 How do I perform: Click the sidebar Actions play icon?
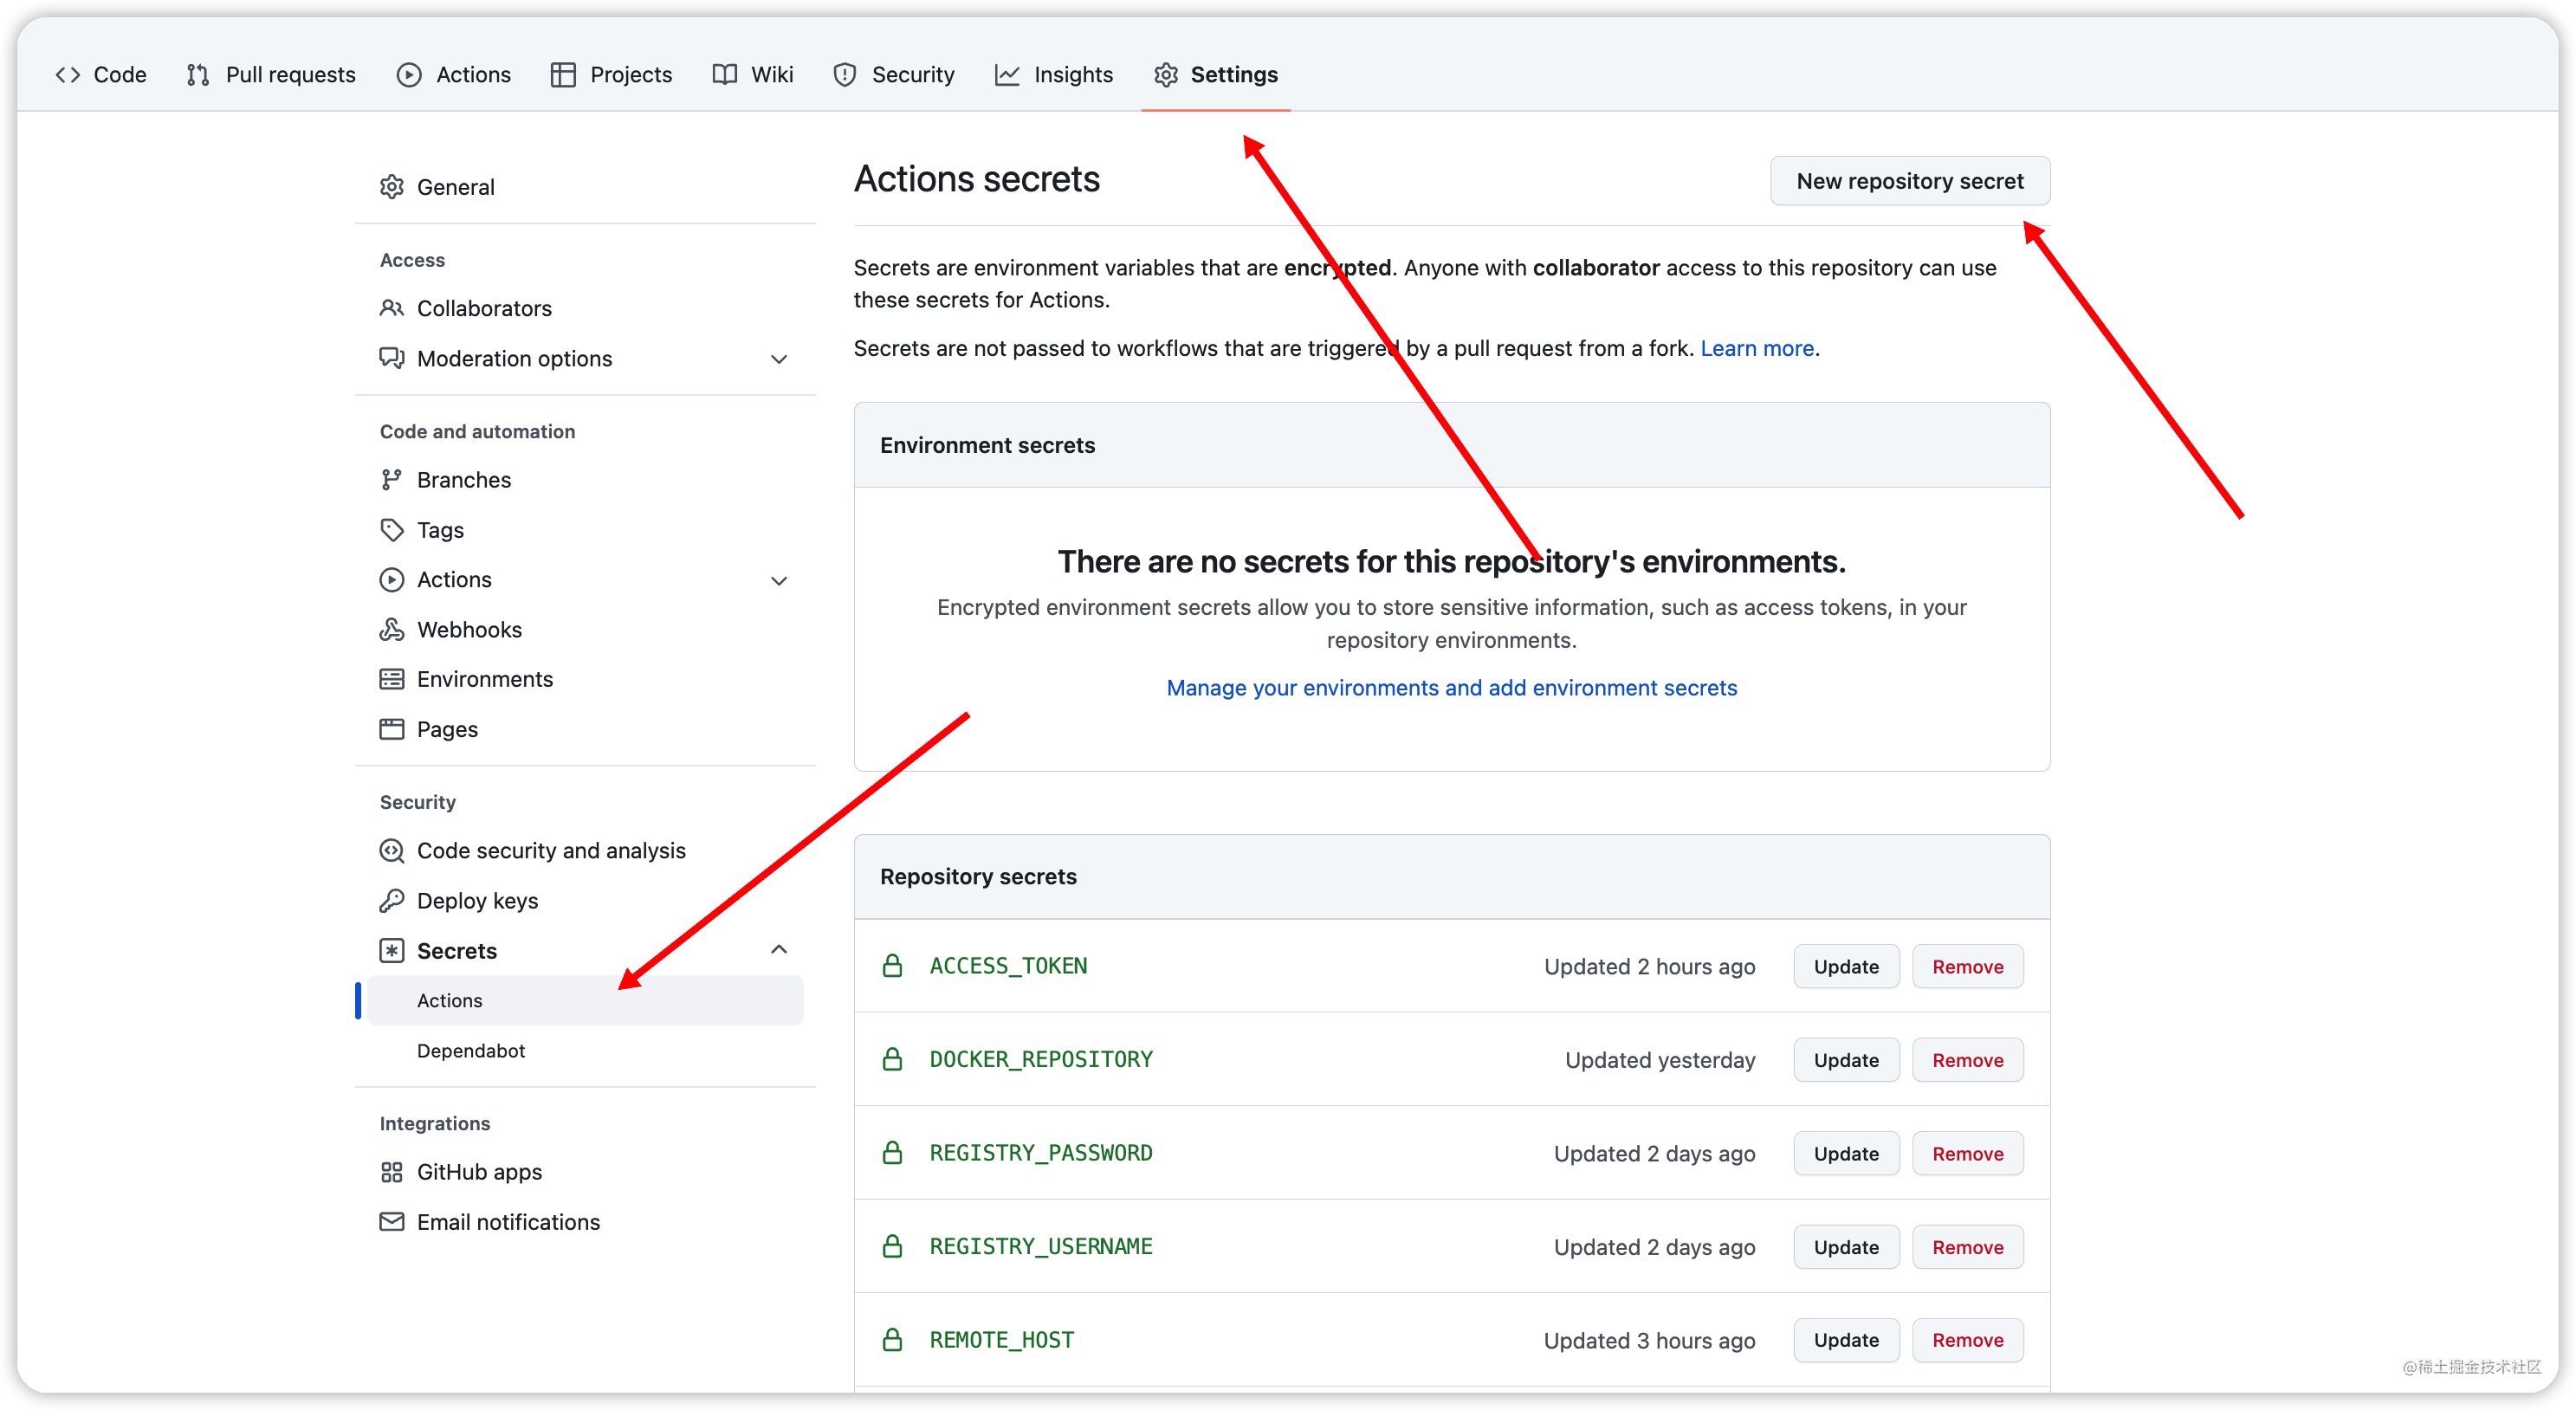(392, 580)
